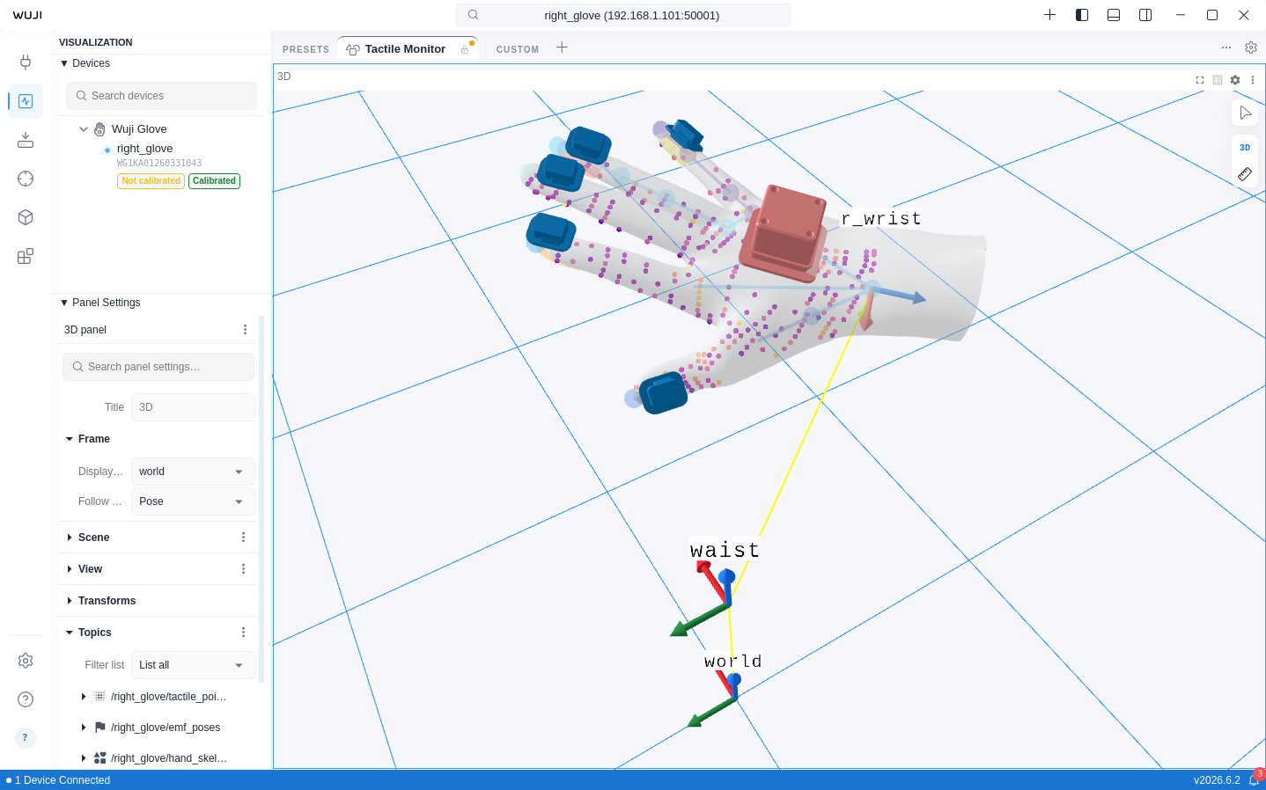The height and width of the screenshot is (790, 1266).
Task: Click the lock icon on Tactile Monitor tab
Action: [x=465, y=49]
